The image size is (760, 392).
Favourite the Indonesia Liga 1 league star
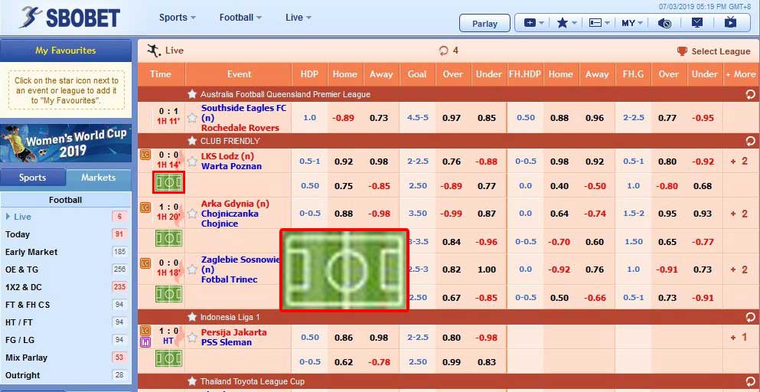coord(192,317)
